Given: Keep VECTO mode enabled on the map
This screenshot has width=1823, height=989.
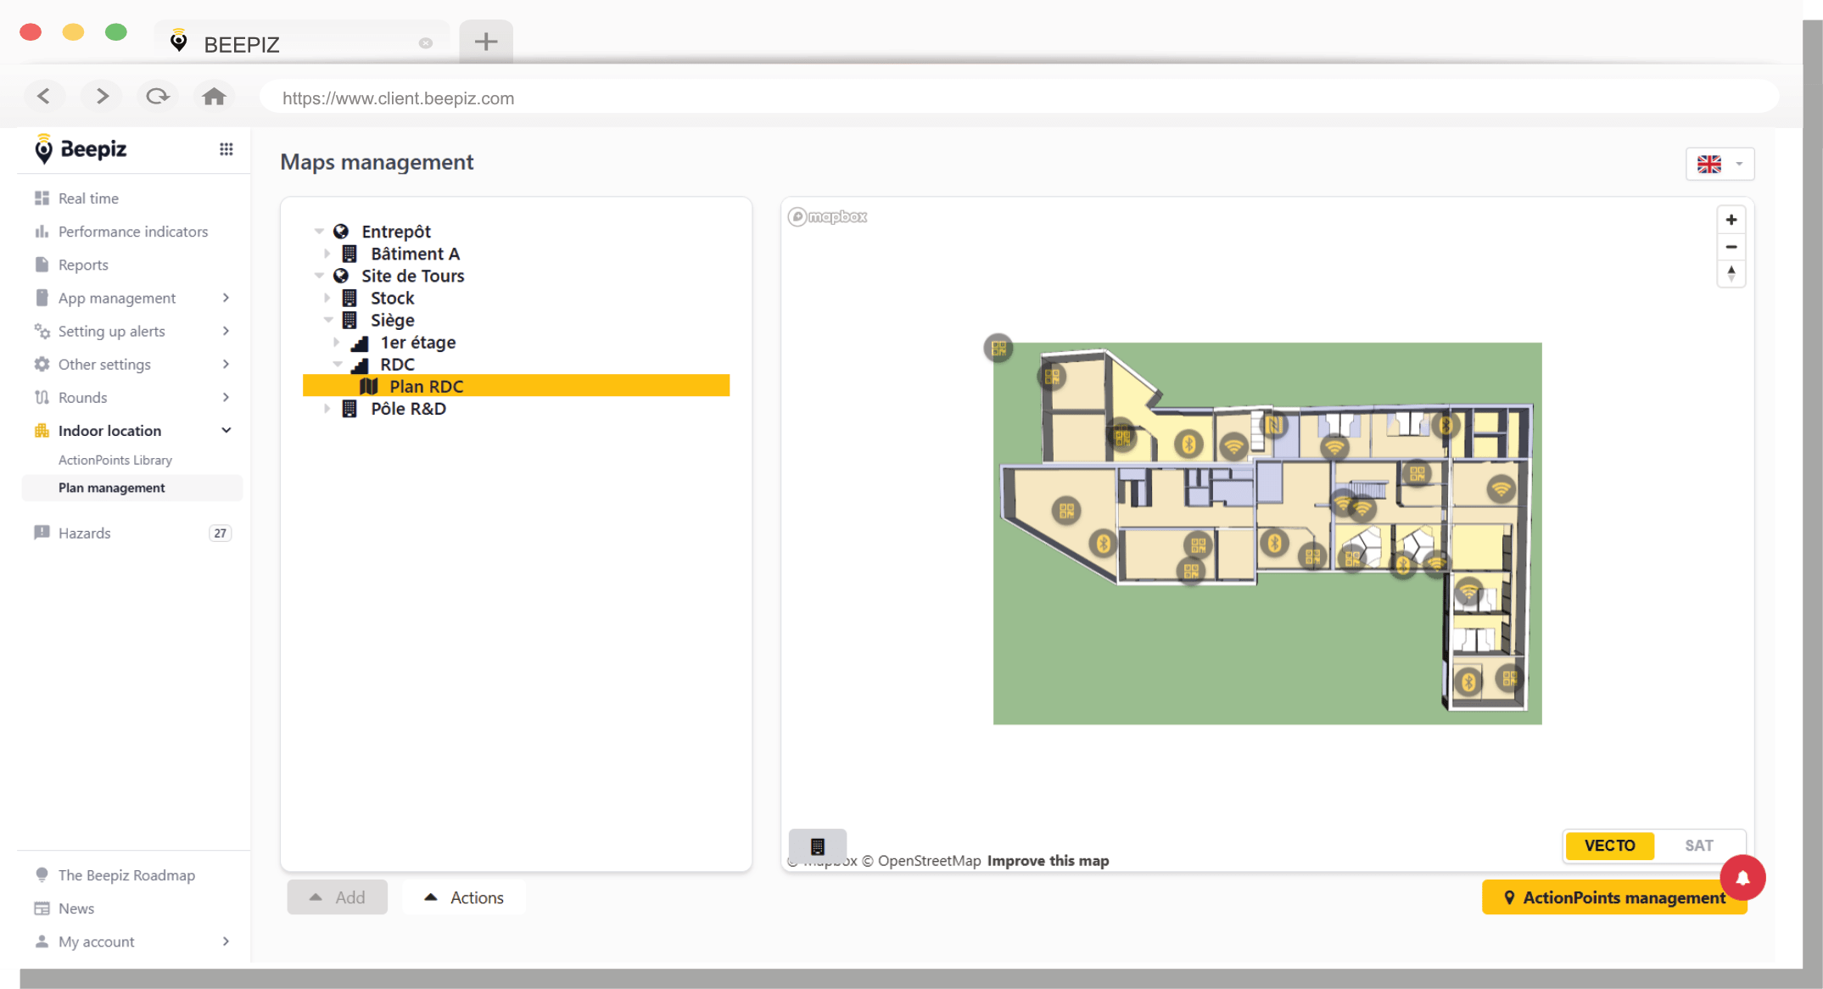Looking at the screenshot, I should click(1609, 845).
